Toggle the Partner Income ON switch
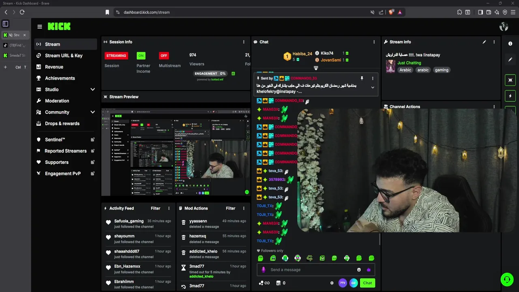The height and width of the screenshot is (292, 519). [x=141, y=56]
